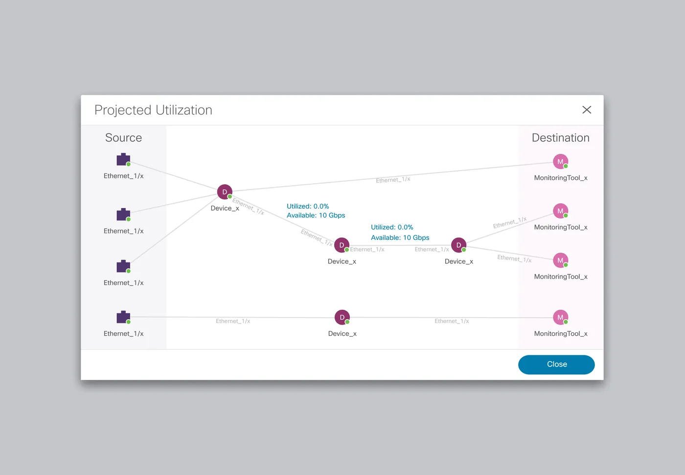Image resolution: width=685 pixels, height=475 pixels.
Task: Dismiss dialog with the X icon
Action: 587,110
